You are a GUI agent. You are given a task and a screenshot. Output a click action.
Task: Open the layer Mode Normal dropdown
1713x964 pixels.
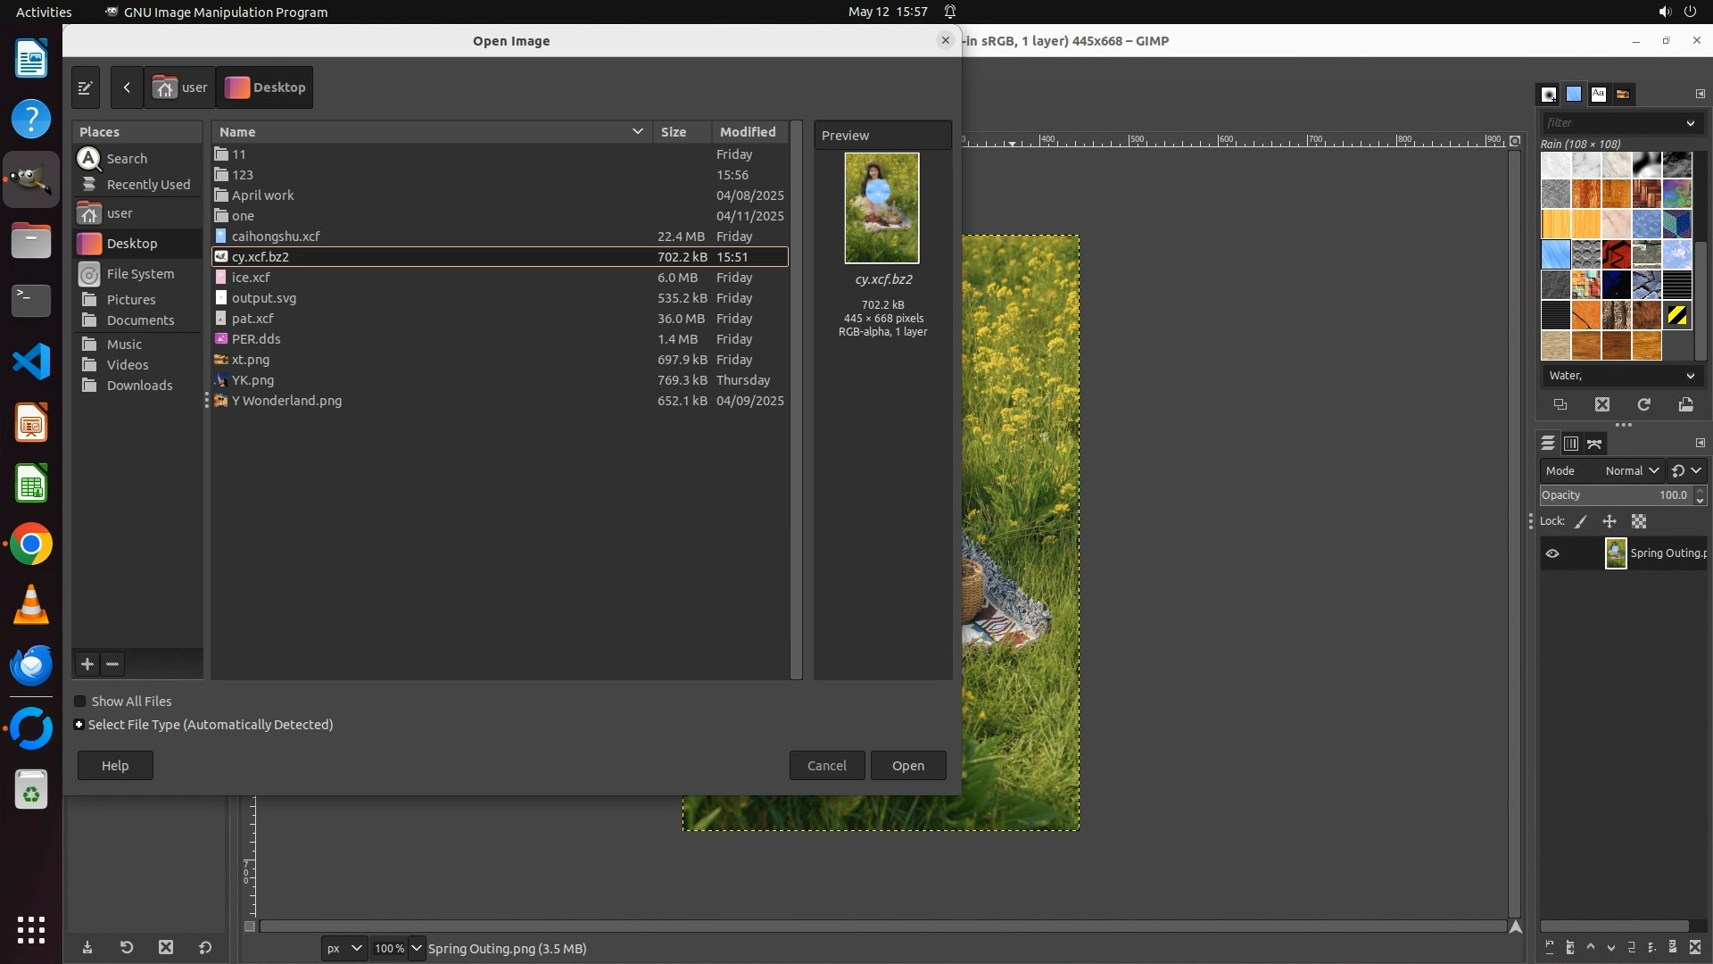1630,470
